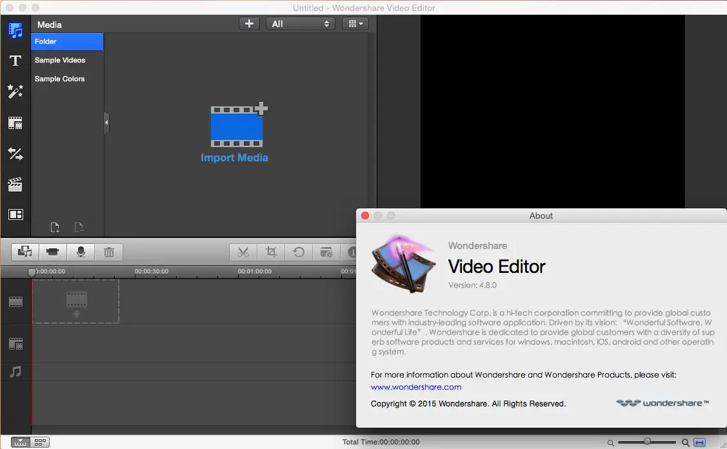Open the Media library tab in sidebar
The height and width of the screenshot is (449, 727).
coord(15,30)
